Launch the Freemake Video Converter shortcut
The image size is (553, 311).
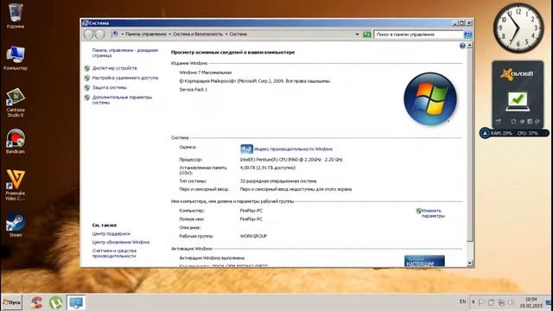[16, 185]
